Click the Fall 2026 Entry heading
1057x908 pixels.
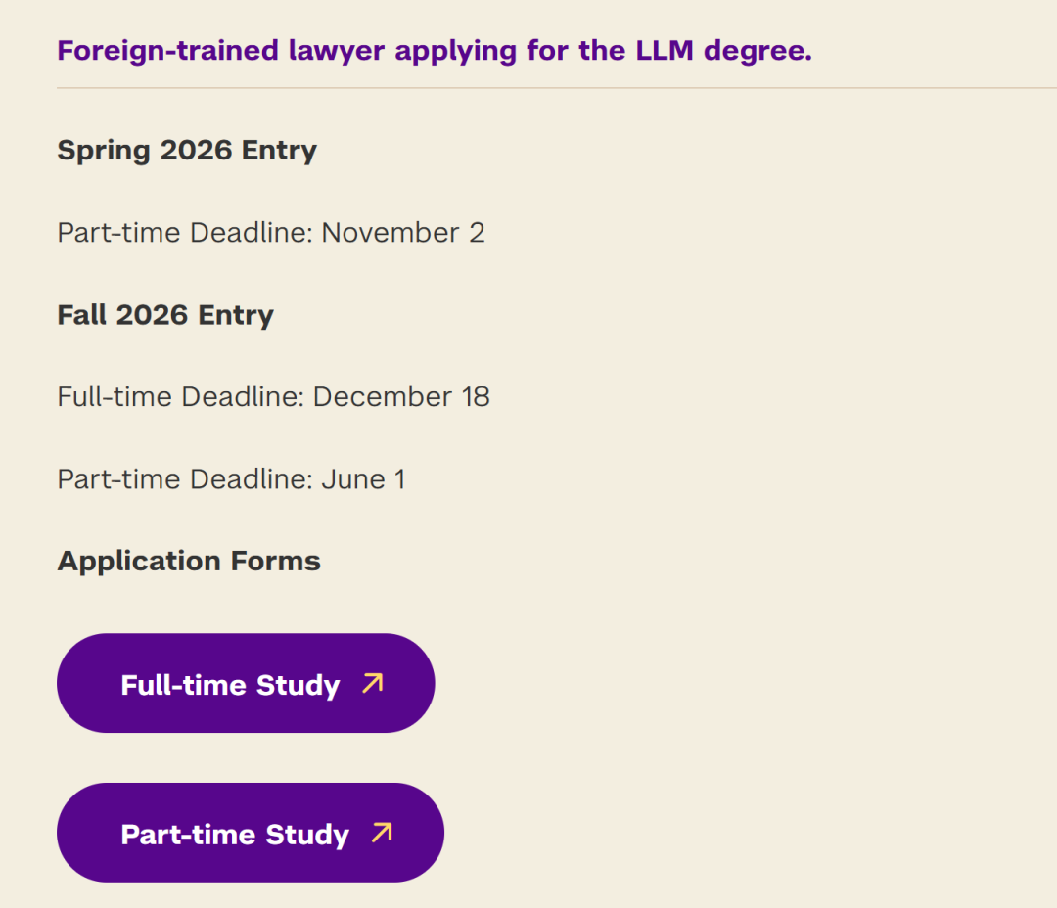coord(165,315)
